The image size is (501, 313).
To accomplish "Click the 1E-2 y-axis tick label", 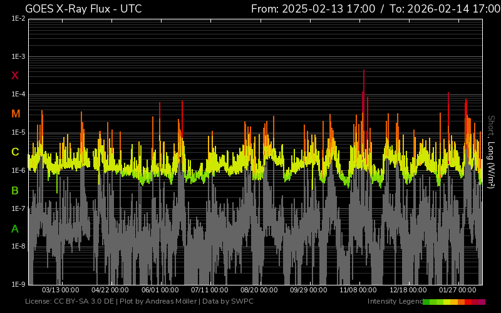I will pyautogui.click(x=18, y=19).
